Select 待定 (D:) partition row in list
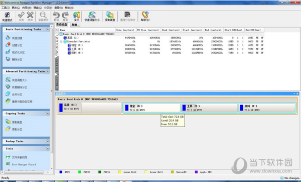Viewport: 301px width, 182px height. tap(162, 45)
